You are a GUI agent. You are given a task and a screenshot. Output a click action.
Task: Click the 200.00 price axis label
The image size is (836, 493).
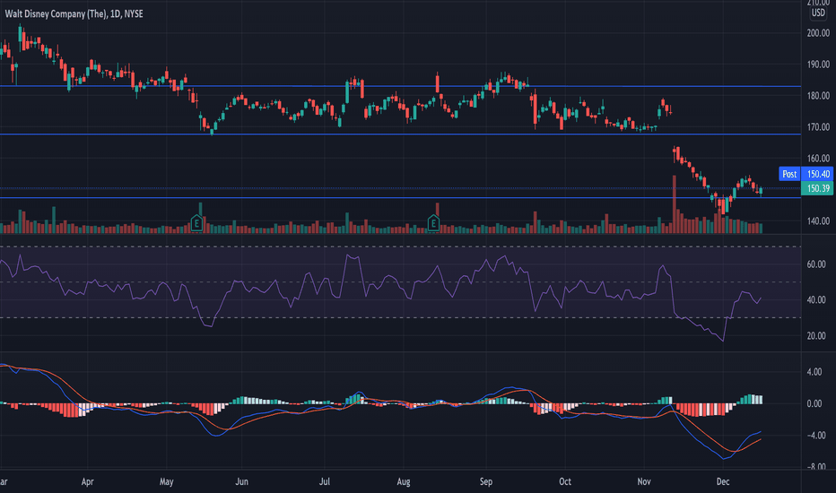pos(818,33)
